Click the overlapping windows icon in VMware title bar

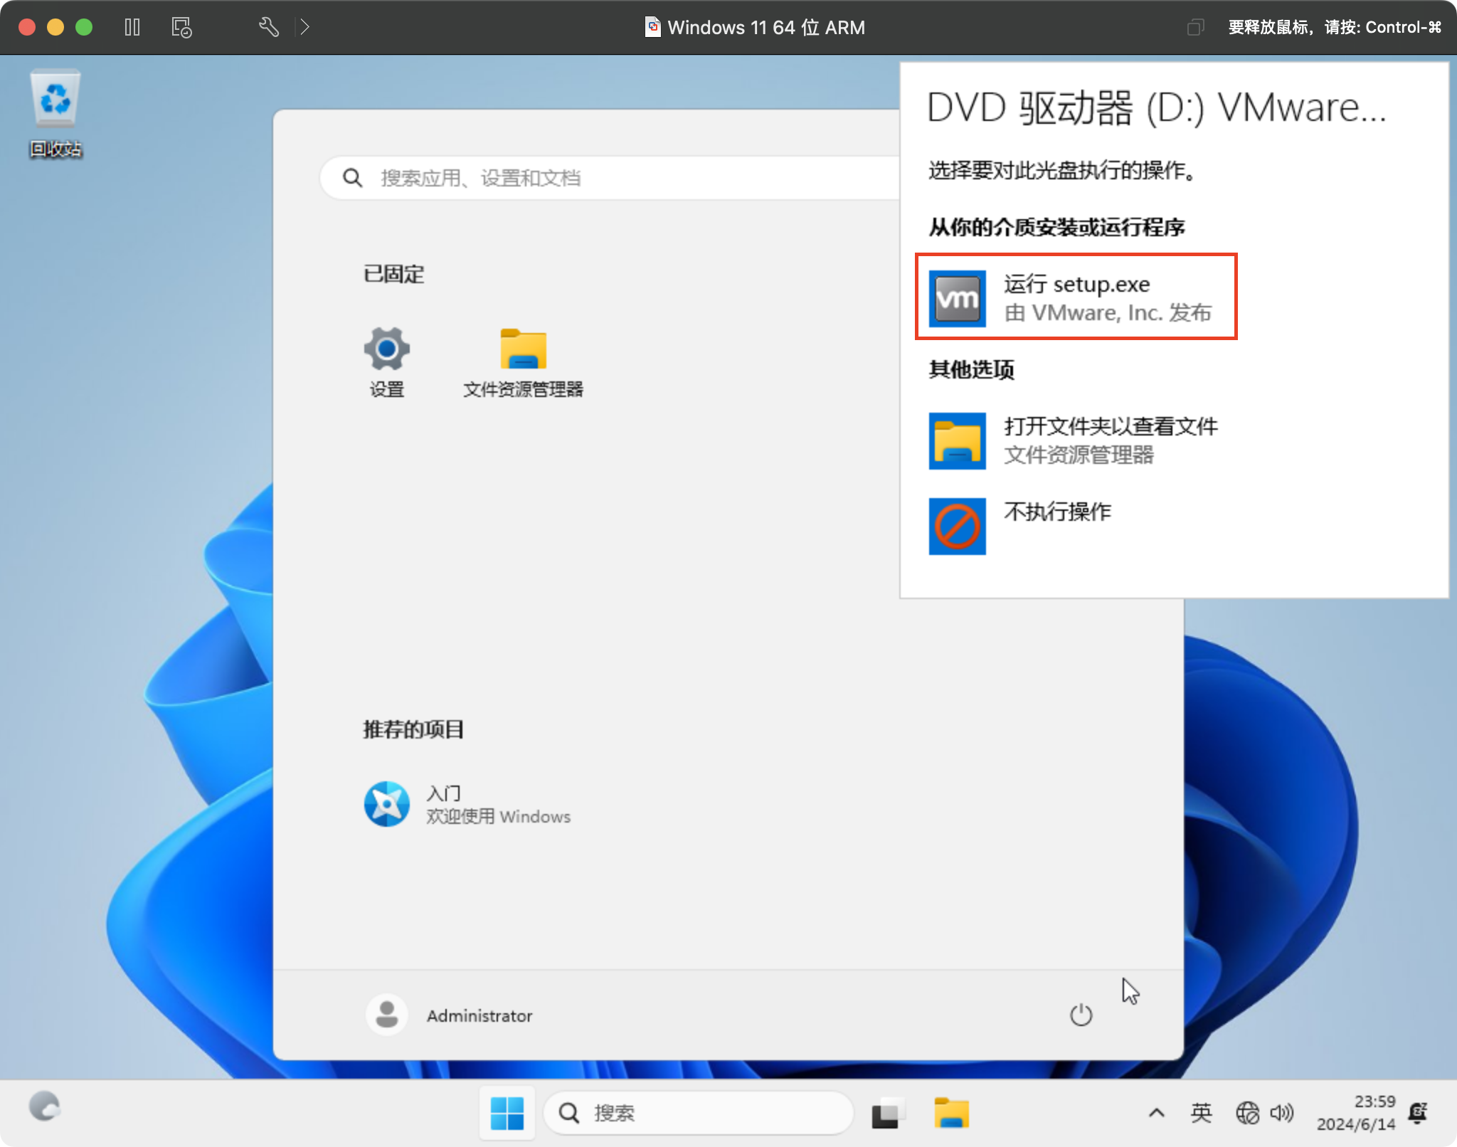click(1195, 27)
